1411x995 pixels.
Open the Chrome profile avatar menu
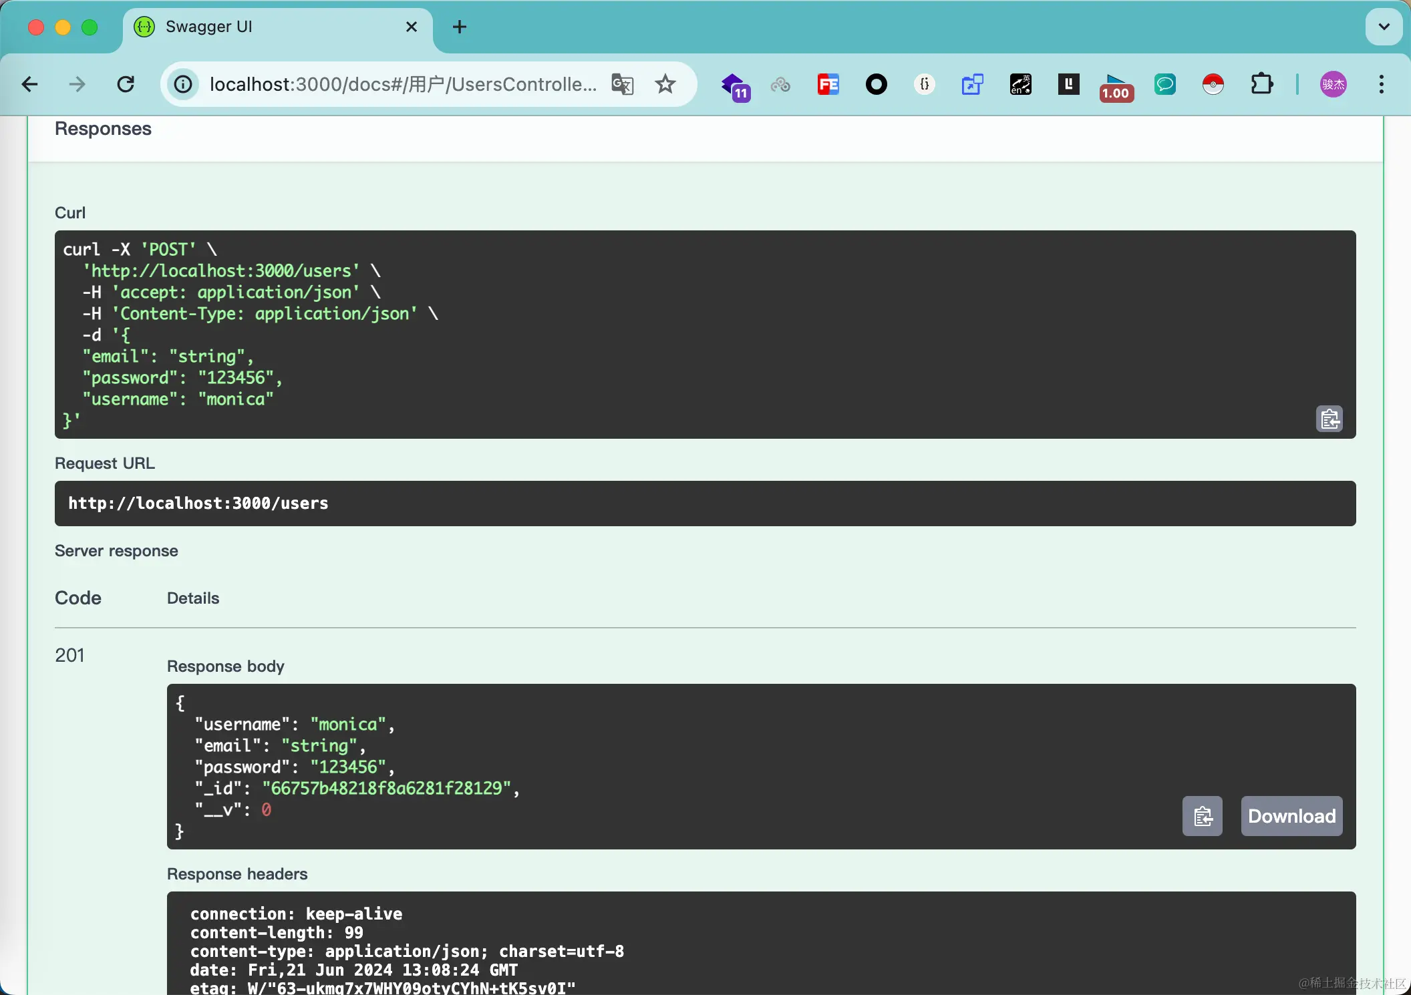tap(1333, 85)
